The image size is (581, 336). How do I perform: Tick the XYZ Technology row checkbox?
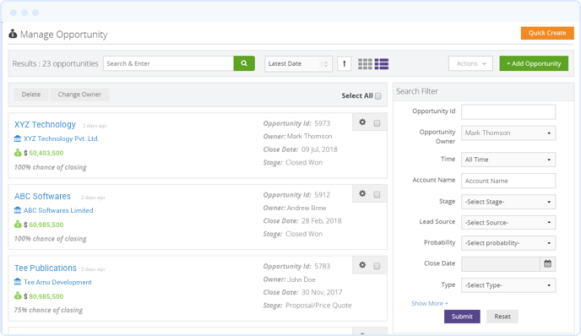click(x=377, y=123)
